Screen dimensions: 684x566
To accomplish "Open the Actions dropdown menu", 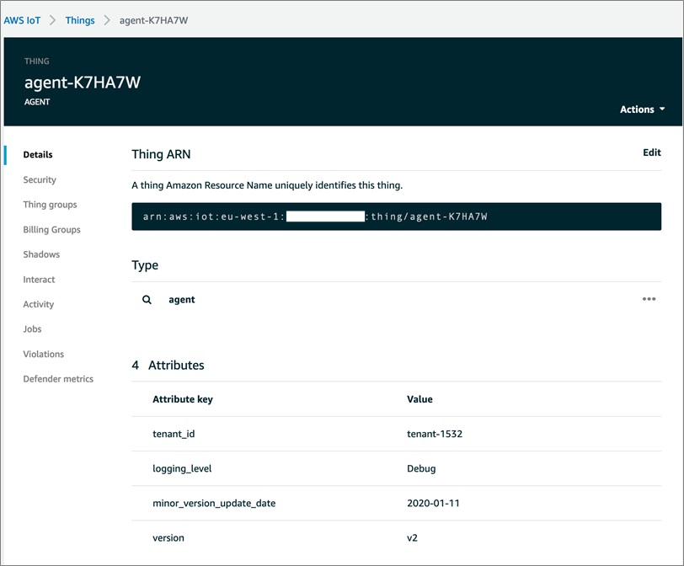I will (642, 109).
